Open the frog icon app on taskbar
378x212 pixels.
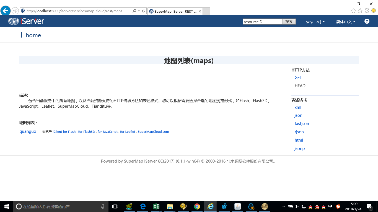click(129, 206)
